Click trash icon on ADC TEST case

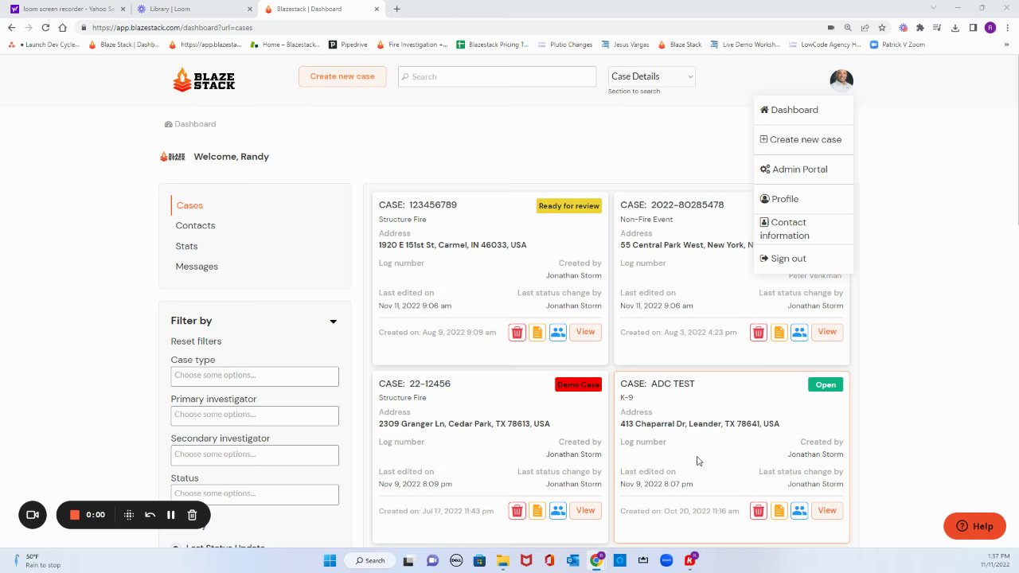(759, 510)
